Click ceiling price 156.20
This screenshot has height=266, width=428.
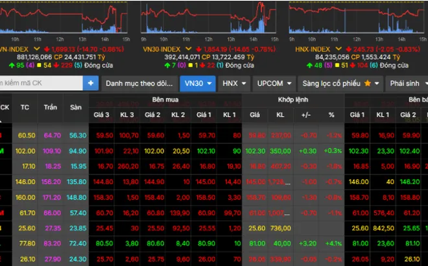tap(51, 182)
